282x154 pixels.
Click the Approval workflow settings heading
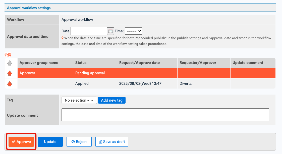28,8
